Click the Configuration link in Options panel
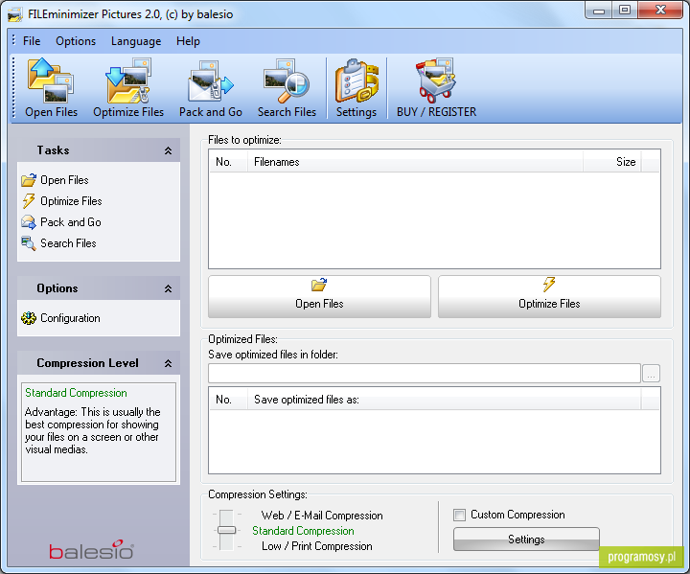 point(70,318)
